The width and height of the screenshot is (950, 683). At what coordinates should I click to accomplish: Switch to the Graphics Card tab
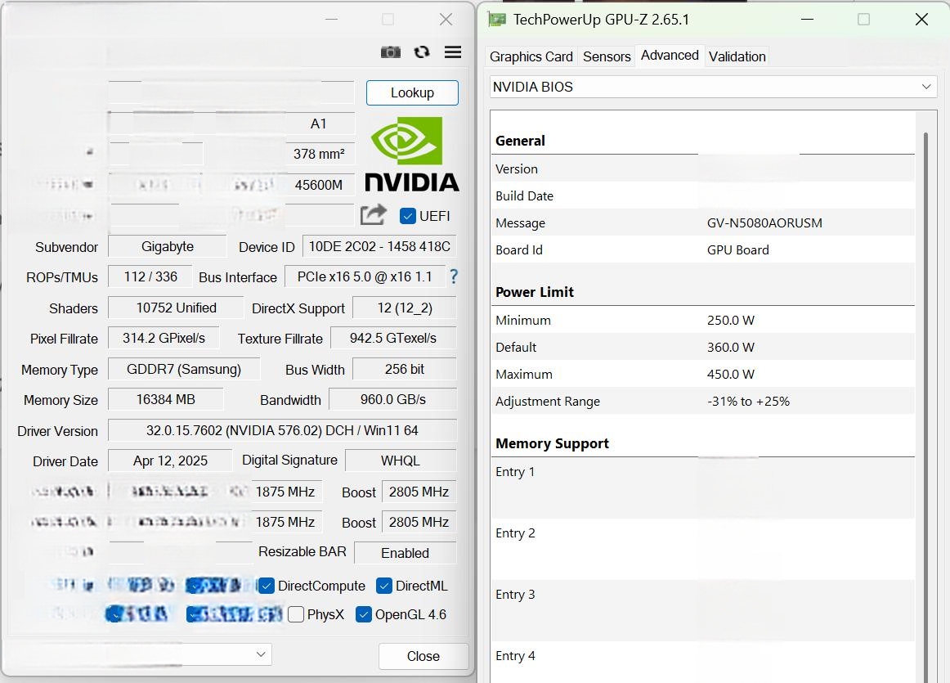click(x=531, y=57)
